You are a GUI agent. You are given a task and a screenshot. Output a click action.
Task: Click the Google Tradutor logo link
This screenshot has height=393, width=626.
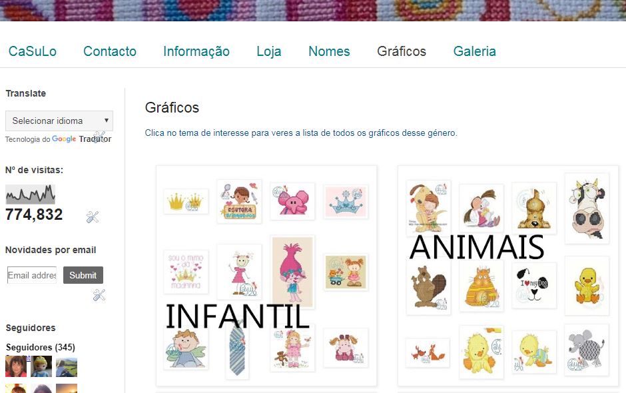[x=81, y=139]
